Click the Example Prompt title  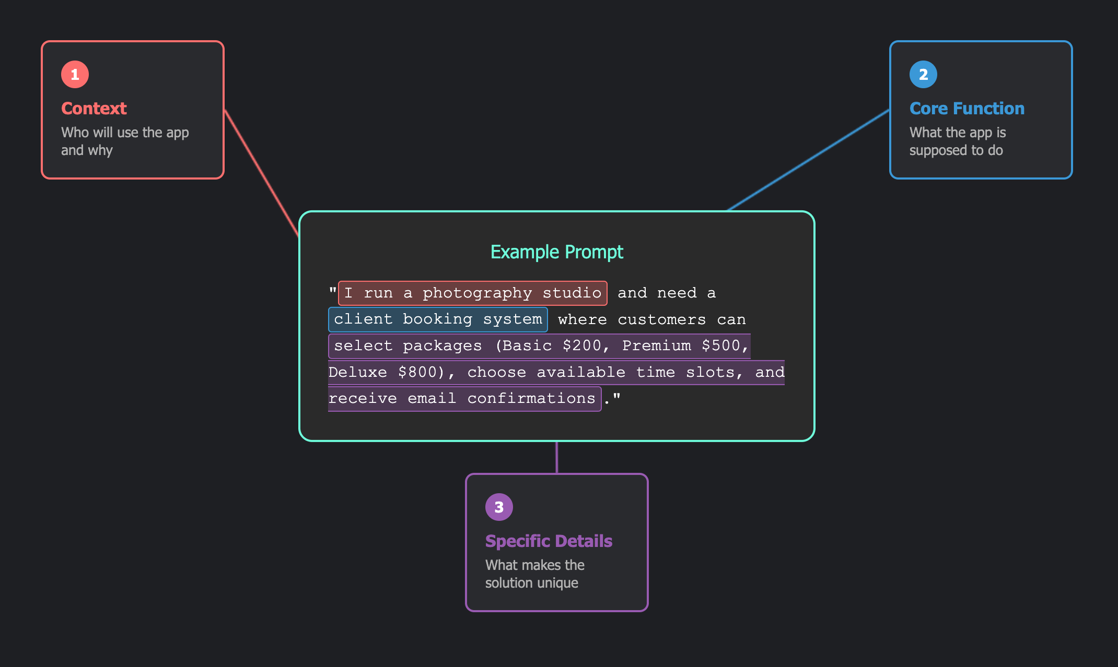(556, 252)
